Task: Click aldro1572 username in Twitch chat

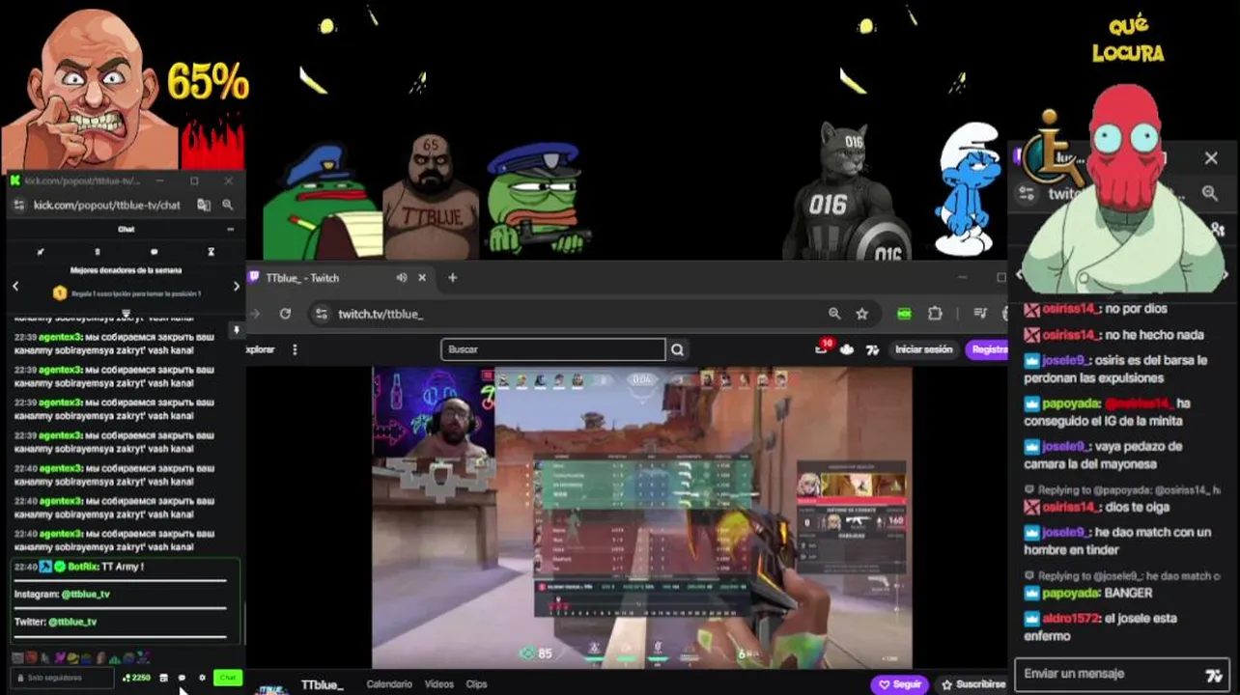Action: tap(1072, 618)
